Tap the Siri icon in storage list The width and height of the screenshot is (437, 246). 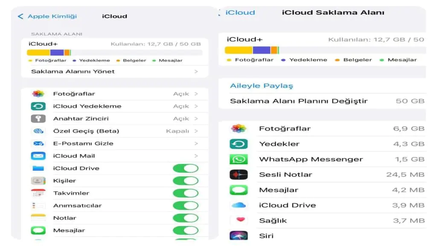click(239, 236)
